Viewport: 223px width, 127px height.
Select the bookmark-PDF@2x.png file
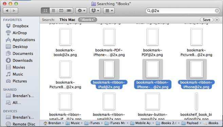click(x=152, y=42)
